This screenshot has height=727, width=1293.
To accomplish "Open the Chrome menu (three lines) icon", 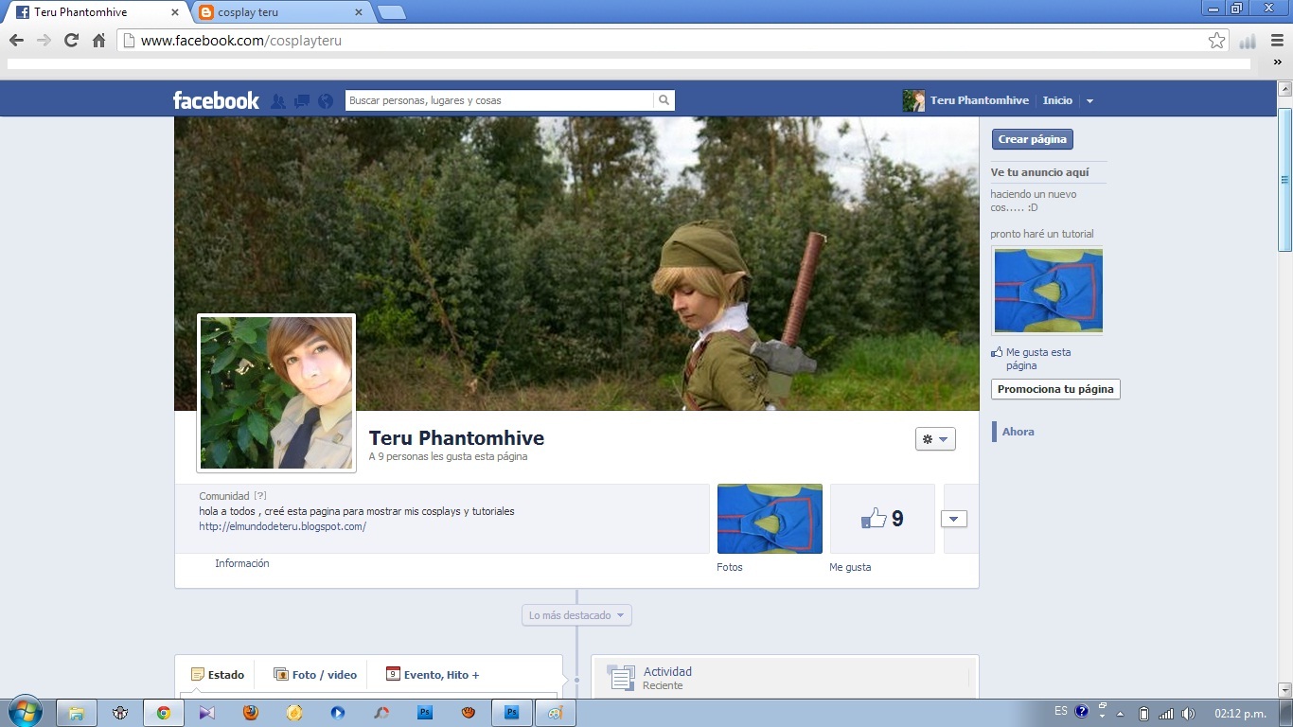I will (1277, 41).
